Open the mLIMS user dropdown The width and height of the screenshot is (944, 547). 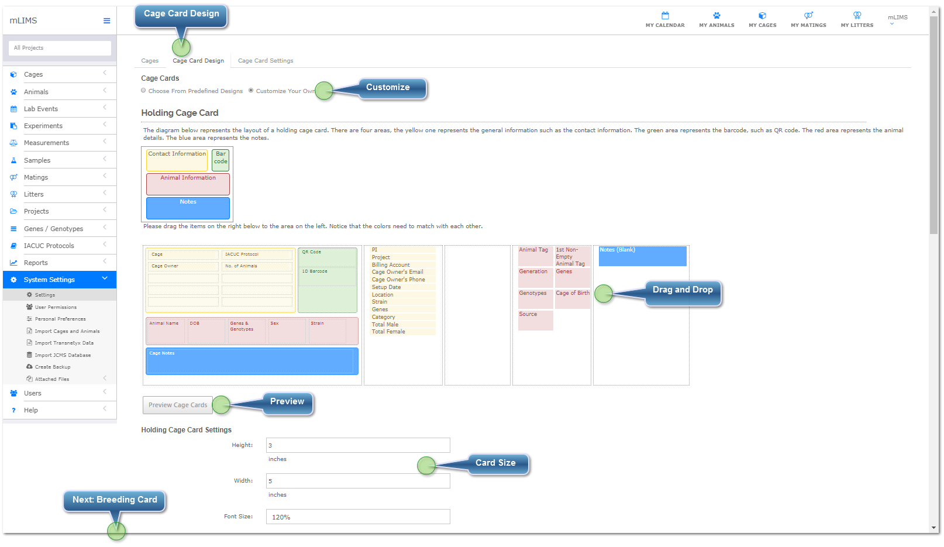pyautogui.click(x=897, y=19)
